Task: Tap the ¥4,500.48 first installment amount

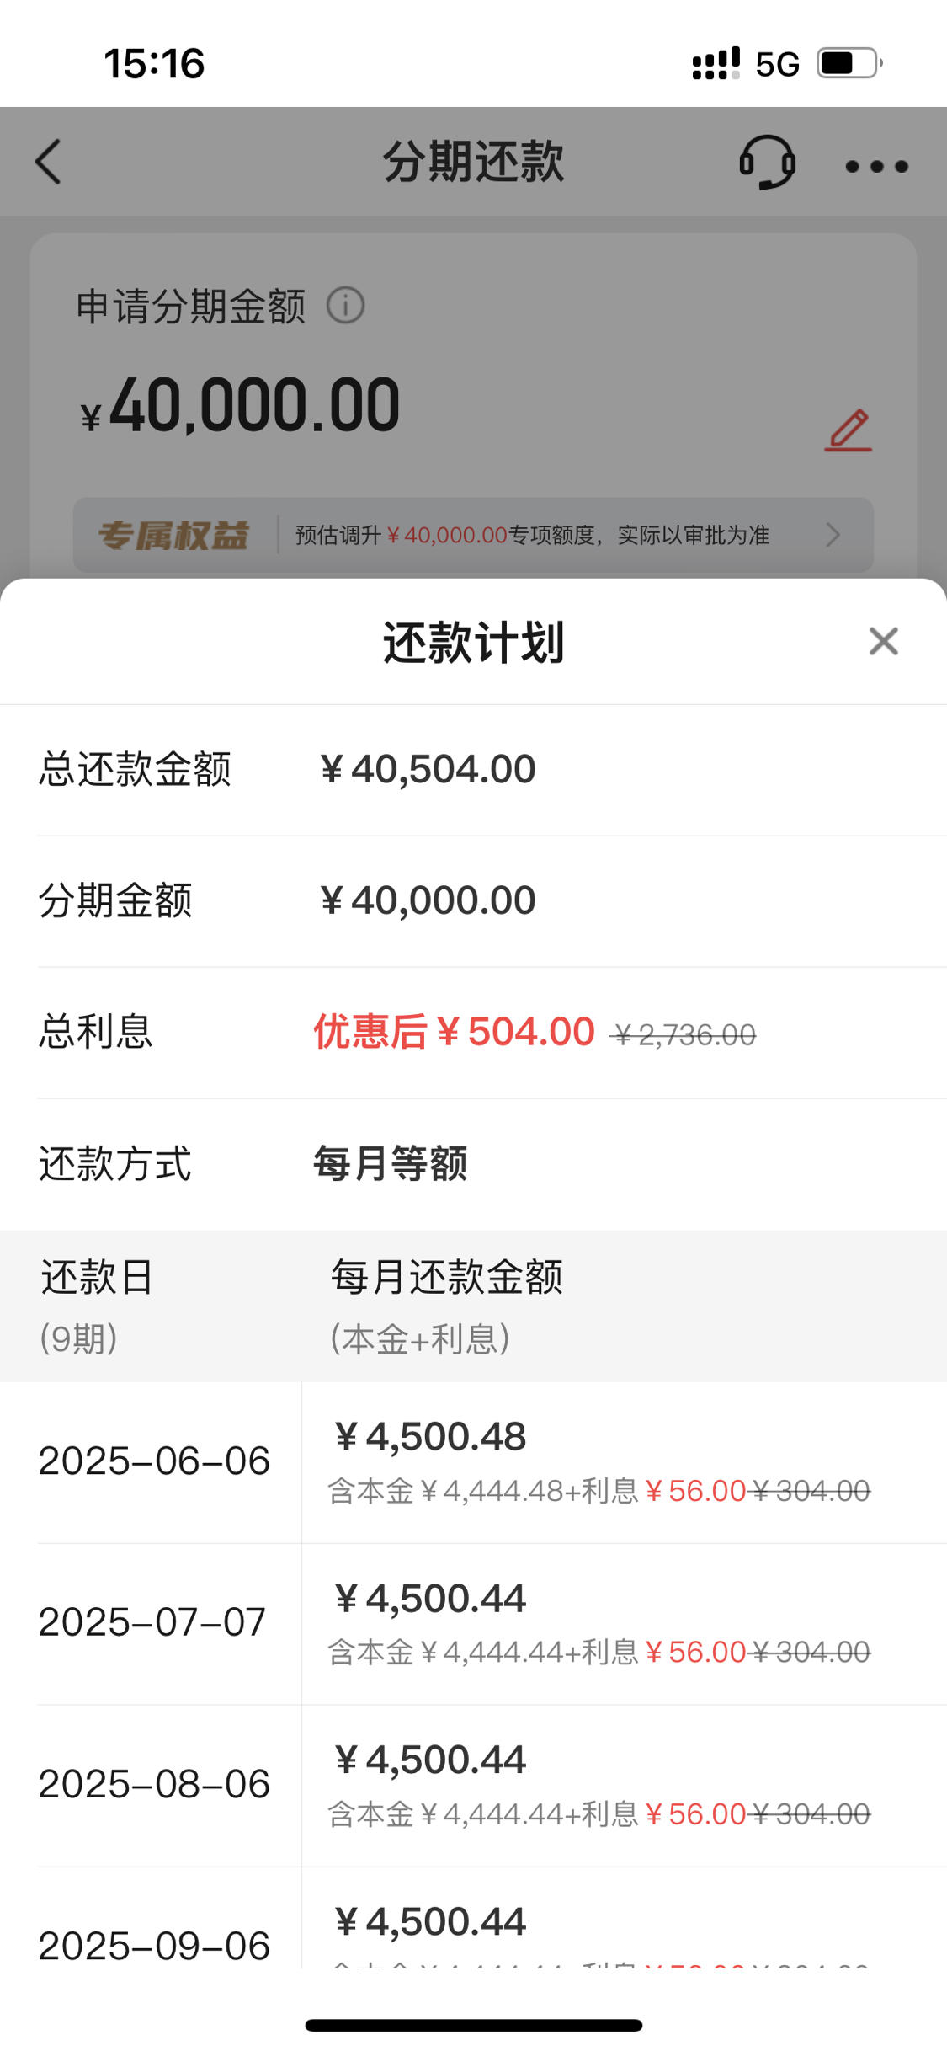Action: tap(430, 1437)
